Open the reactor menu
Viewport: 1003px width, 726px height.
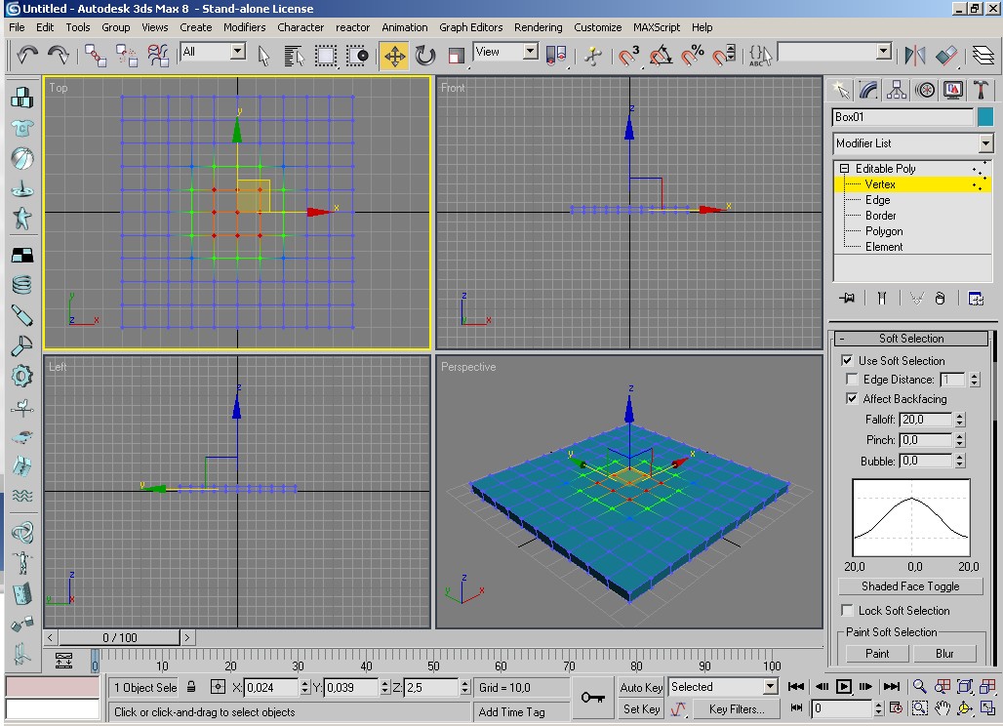pos(352,27)
